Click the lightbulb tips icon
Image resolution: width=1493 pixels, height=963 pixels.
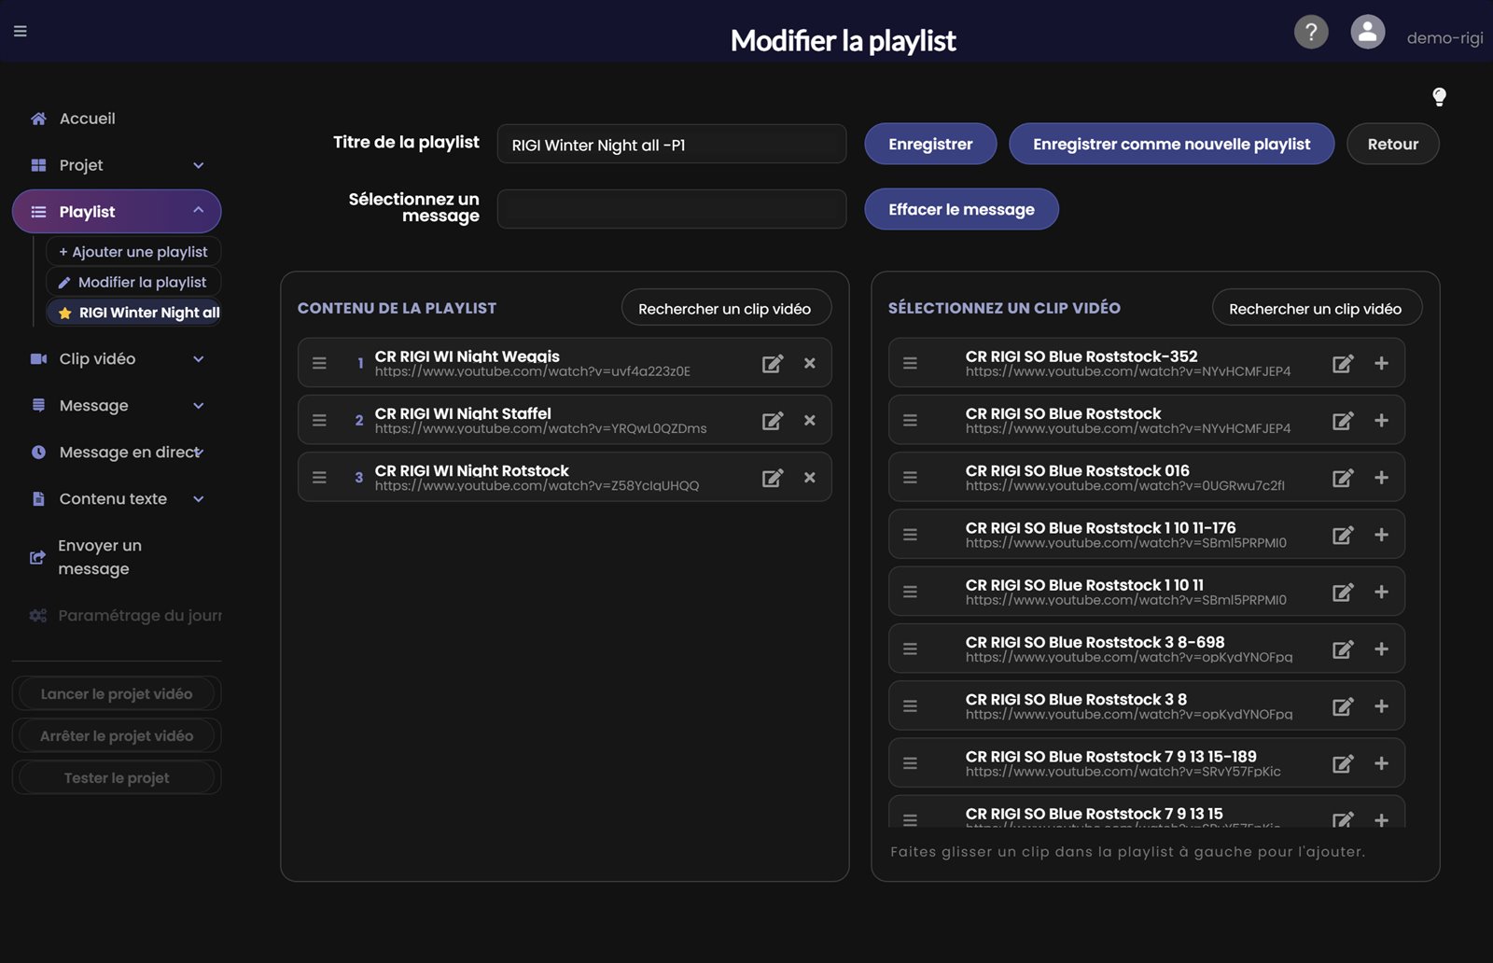pos(1439,97)
